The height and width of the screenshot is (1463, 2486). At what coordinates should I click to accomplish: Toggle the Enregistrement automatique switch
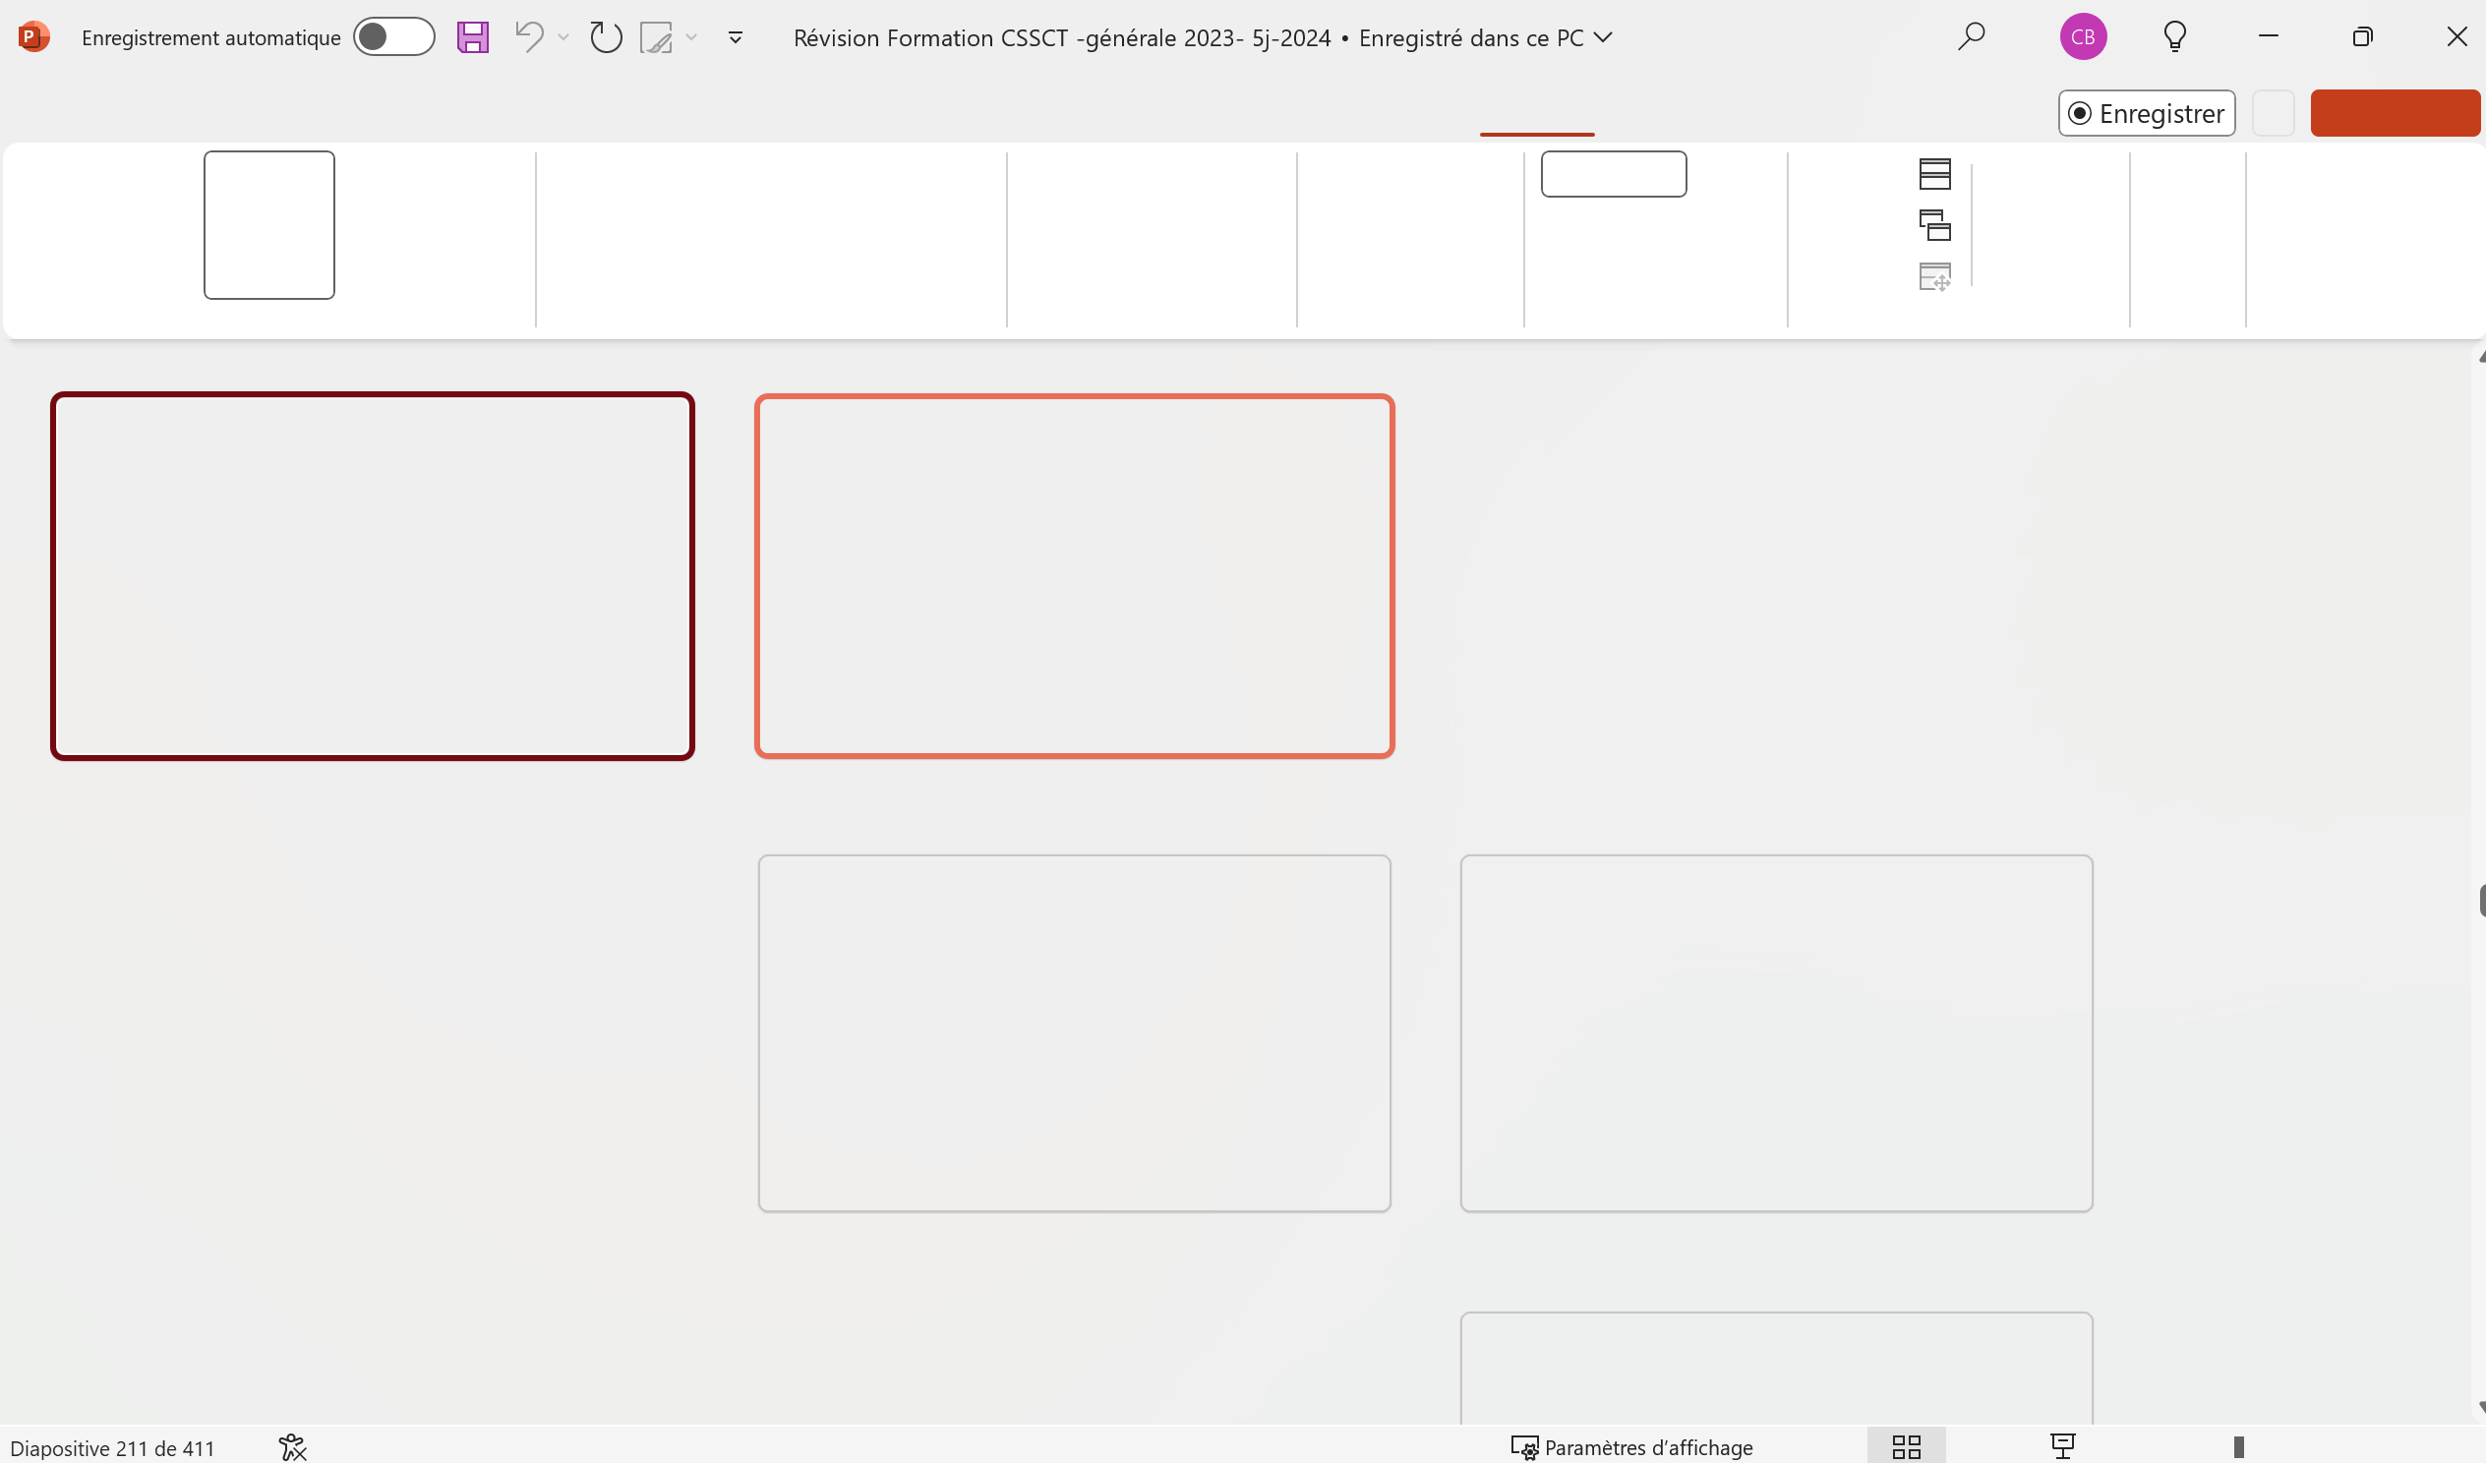pos(393,37)
